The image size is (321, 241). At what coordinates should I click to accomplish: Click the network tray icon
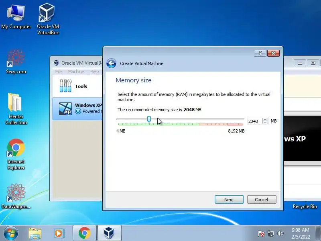[270, 233]
